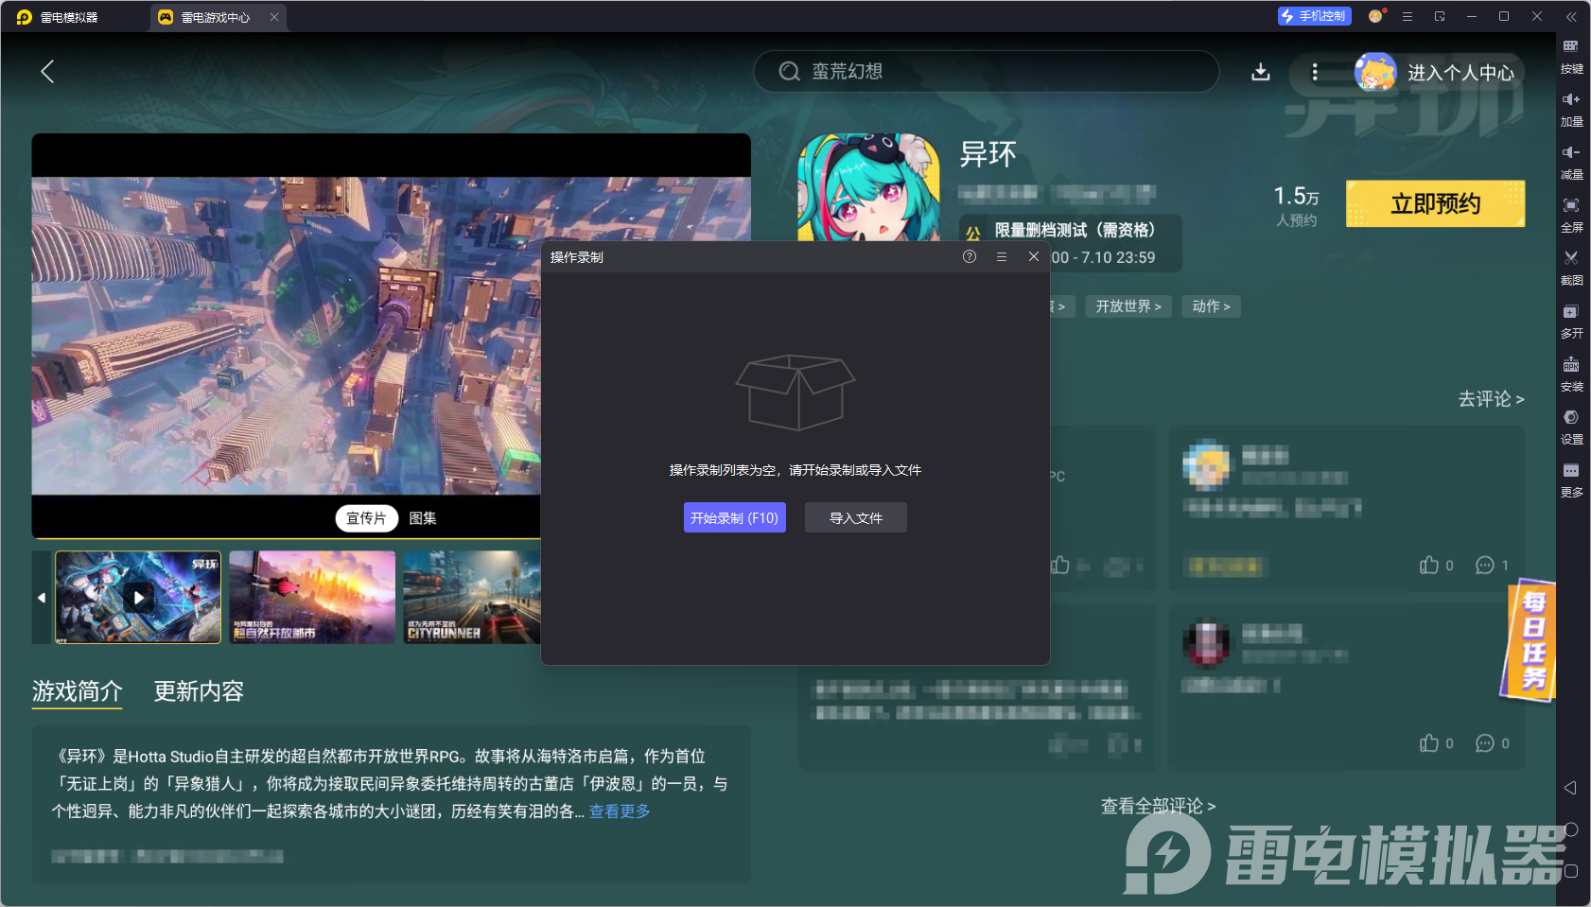Viewport: 1591px width, 907px height.
Task: Import a file via 导入文件
Action: point(855,517)
